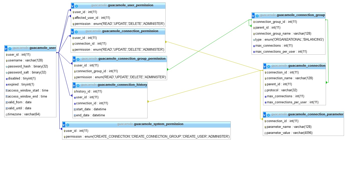Select access_window_end : time column
This screenshot has height=188, width=349.
pos(30,97)
